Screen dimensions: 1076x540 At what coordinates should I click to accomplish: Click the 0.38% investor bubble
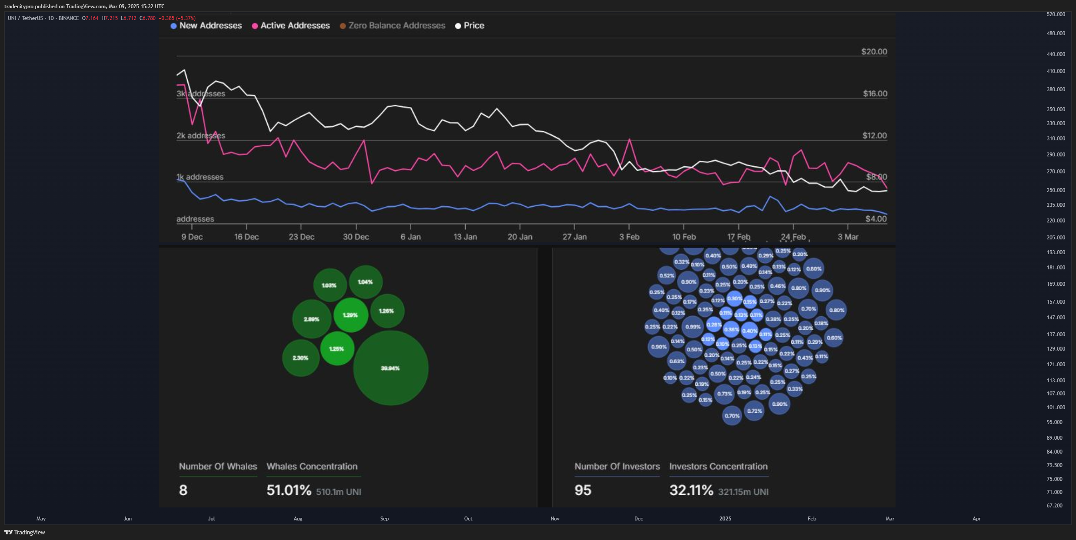773,319
